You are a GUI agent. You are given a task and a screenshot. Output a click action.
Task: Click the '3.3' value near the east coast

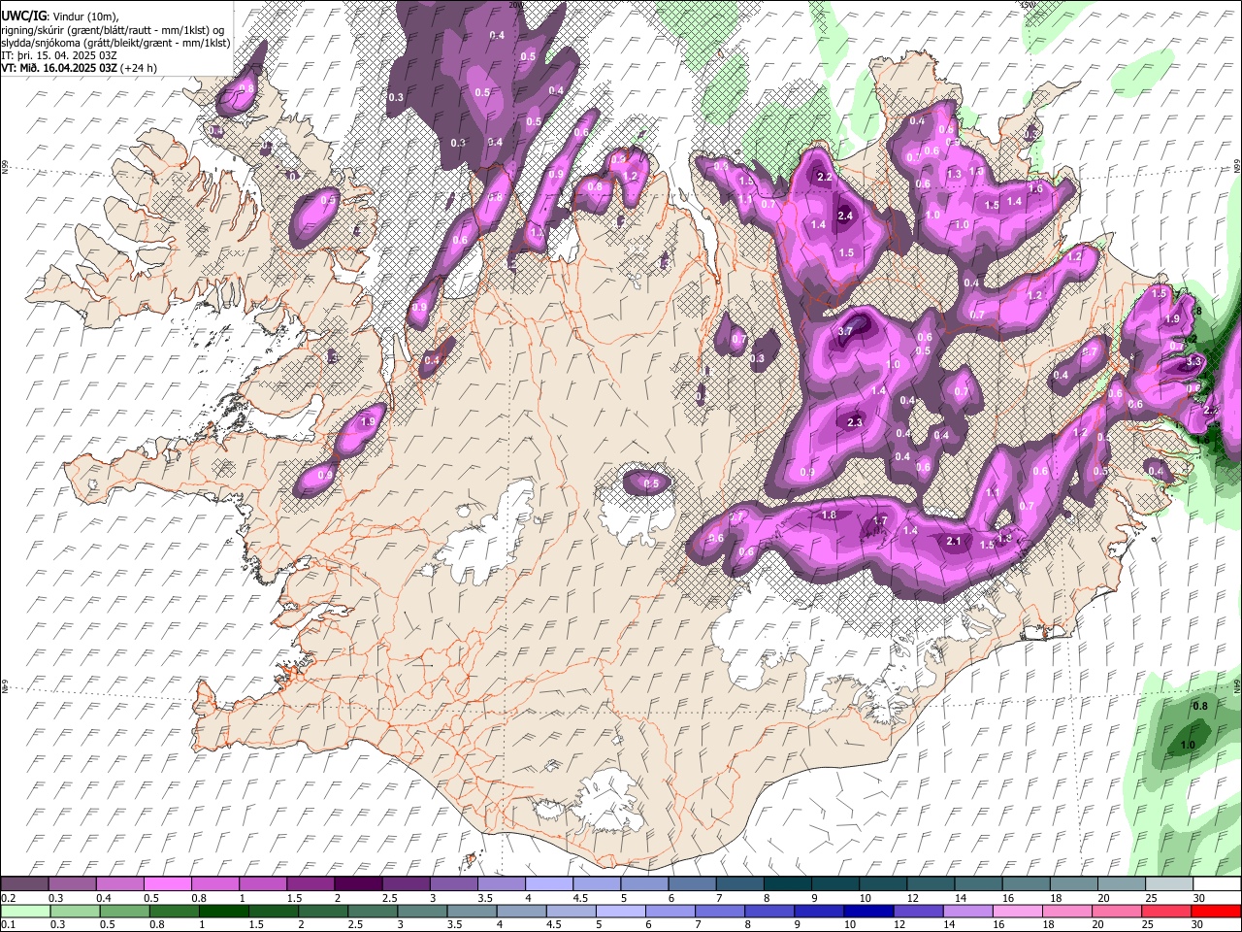[1193, 361]
